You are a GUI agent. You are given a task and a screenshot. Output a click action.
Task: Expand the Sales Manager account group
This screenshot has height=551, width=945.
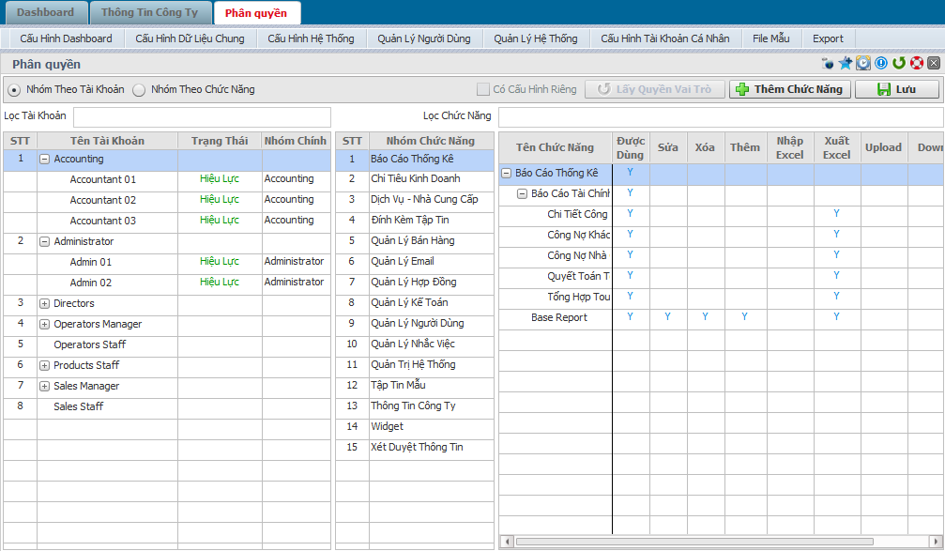[44, 387]
